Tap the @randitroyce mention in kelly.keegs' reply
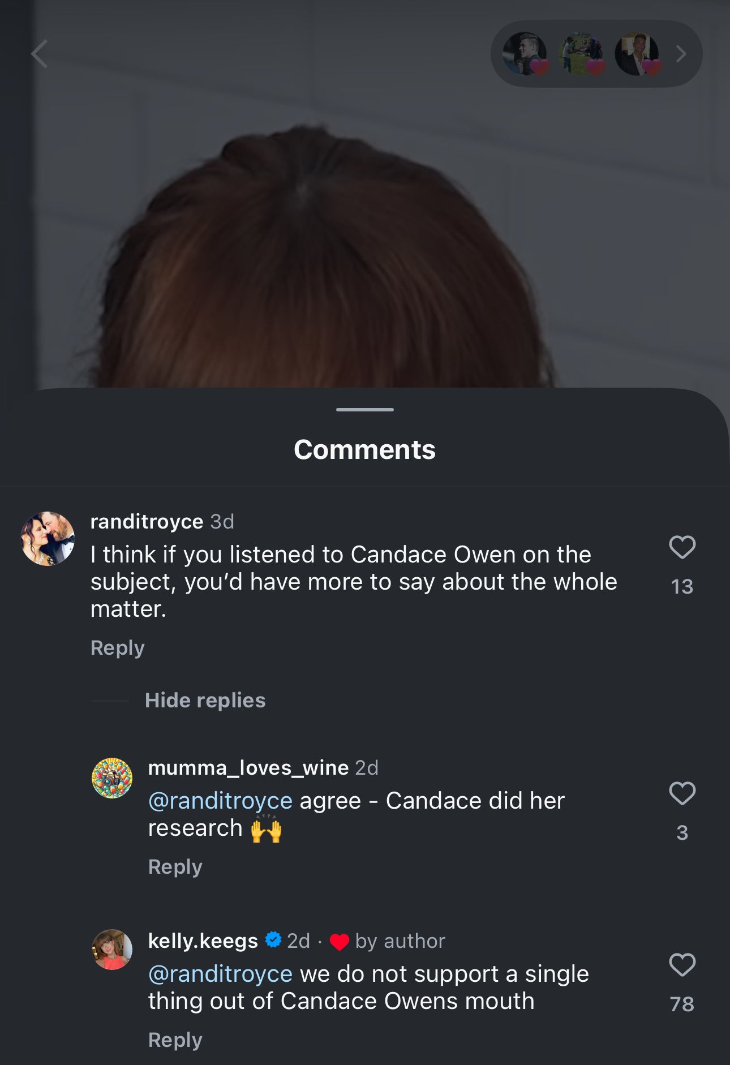 tap(220, 974)
